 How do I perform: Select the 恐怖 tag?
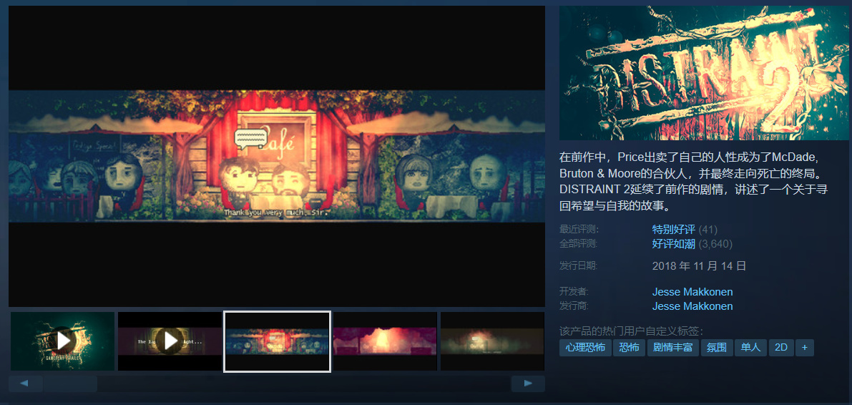pos(629,348)
